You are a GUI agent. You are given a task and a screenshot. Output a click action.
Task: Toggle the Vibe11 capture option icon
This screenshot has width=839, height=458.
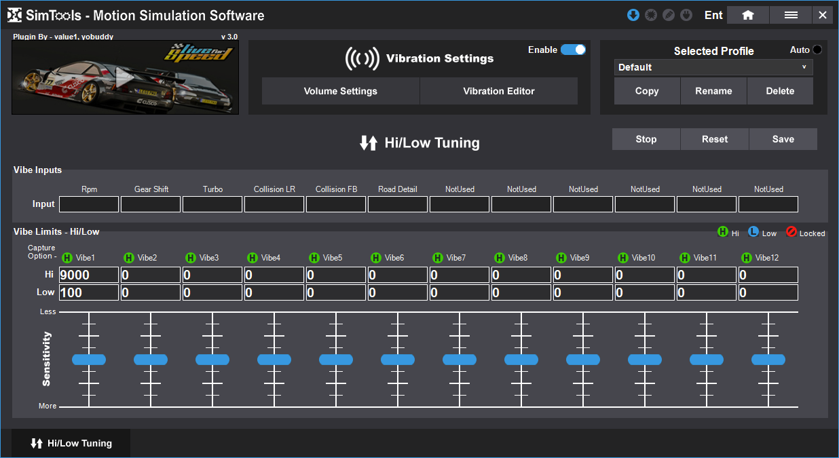685,258
